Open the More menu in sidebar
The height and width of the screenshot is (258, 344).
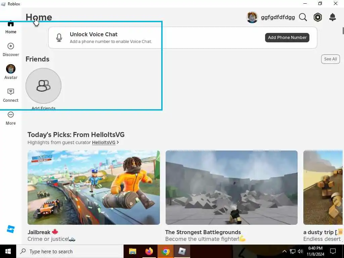(11, 119)
